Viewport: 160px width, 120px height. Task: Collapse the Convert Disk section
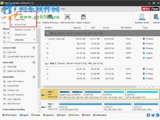click(34, 48)
